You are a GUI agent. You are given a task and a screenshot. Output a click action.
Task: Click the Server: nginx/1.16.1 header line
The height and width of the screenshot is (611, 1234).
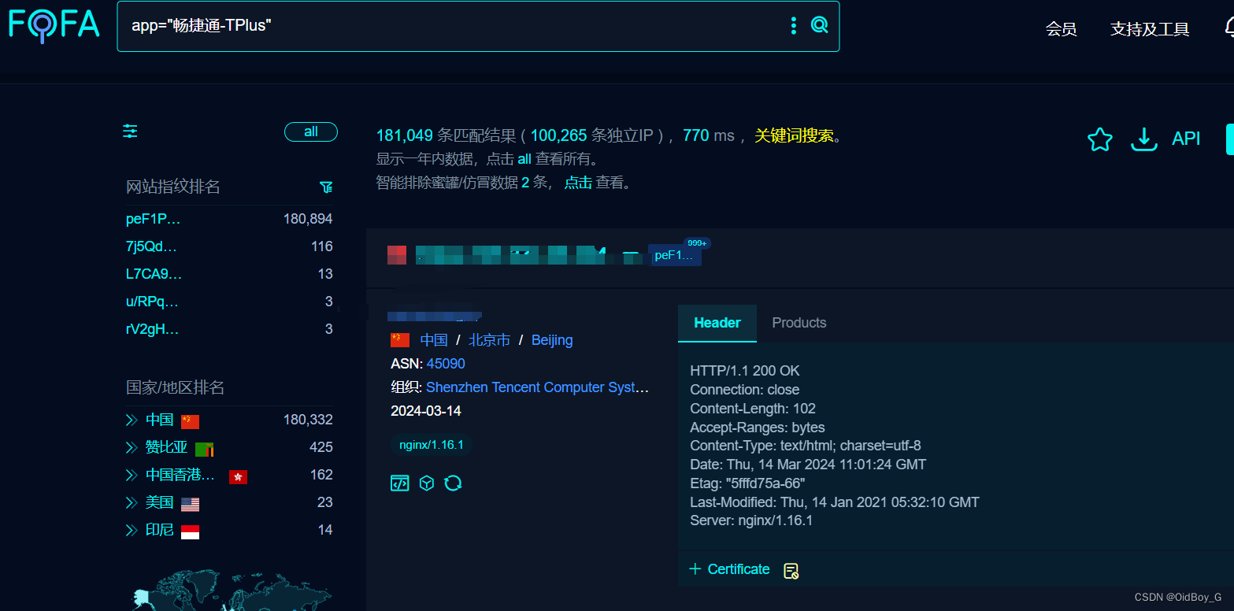[x=751, y=520]
